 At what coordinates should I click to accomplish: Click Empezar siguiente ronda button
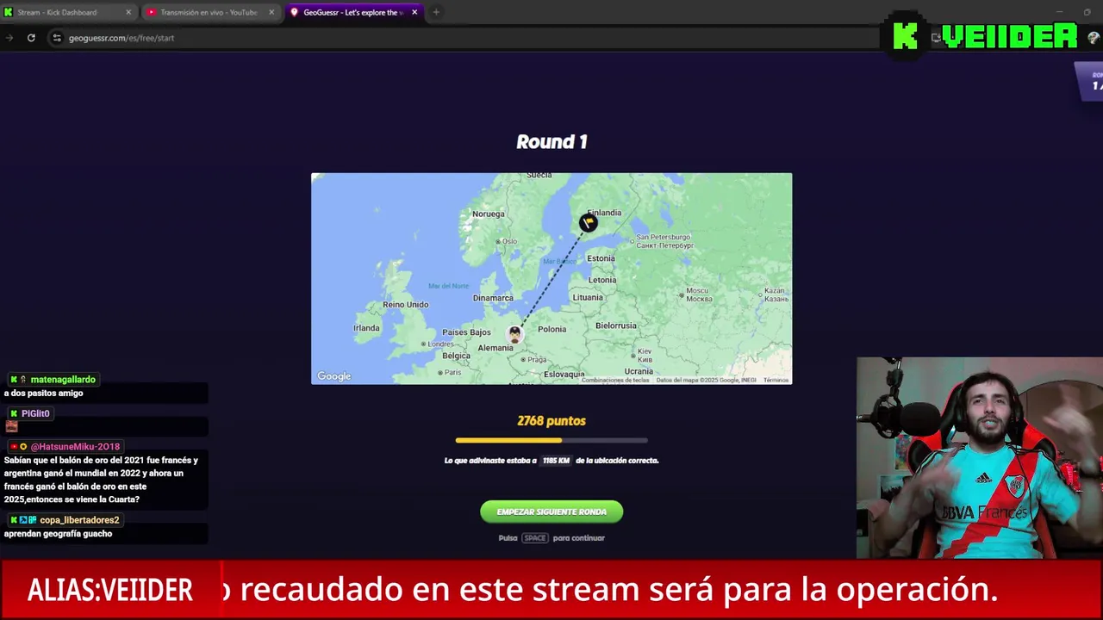pos(551,512)
